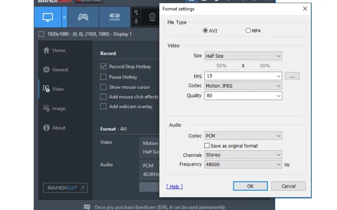337x210 pixels.
Task: Click the Record section heading
Action: (x=108, y=53)
